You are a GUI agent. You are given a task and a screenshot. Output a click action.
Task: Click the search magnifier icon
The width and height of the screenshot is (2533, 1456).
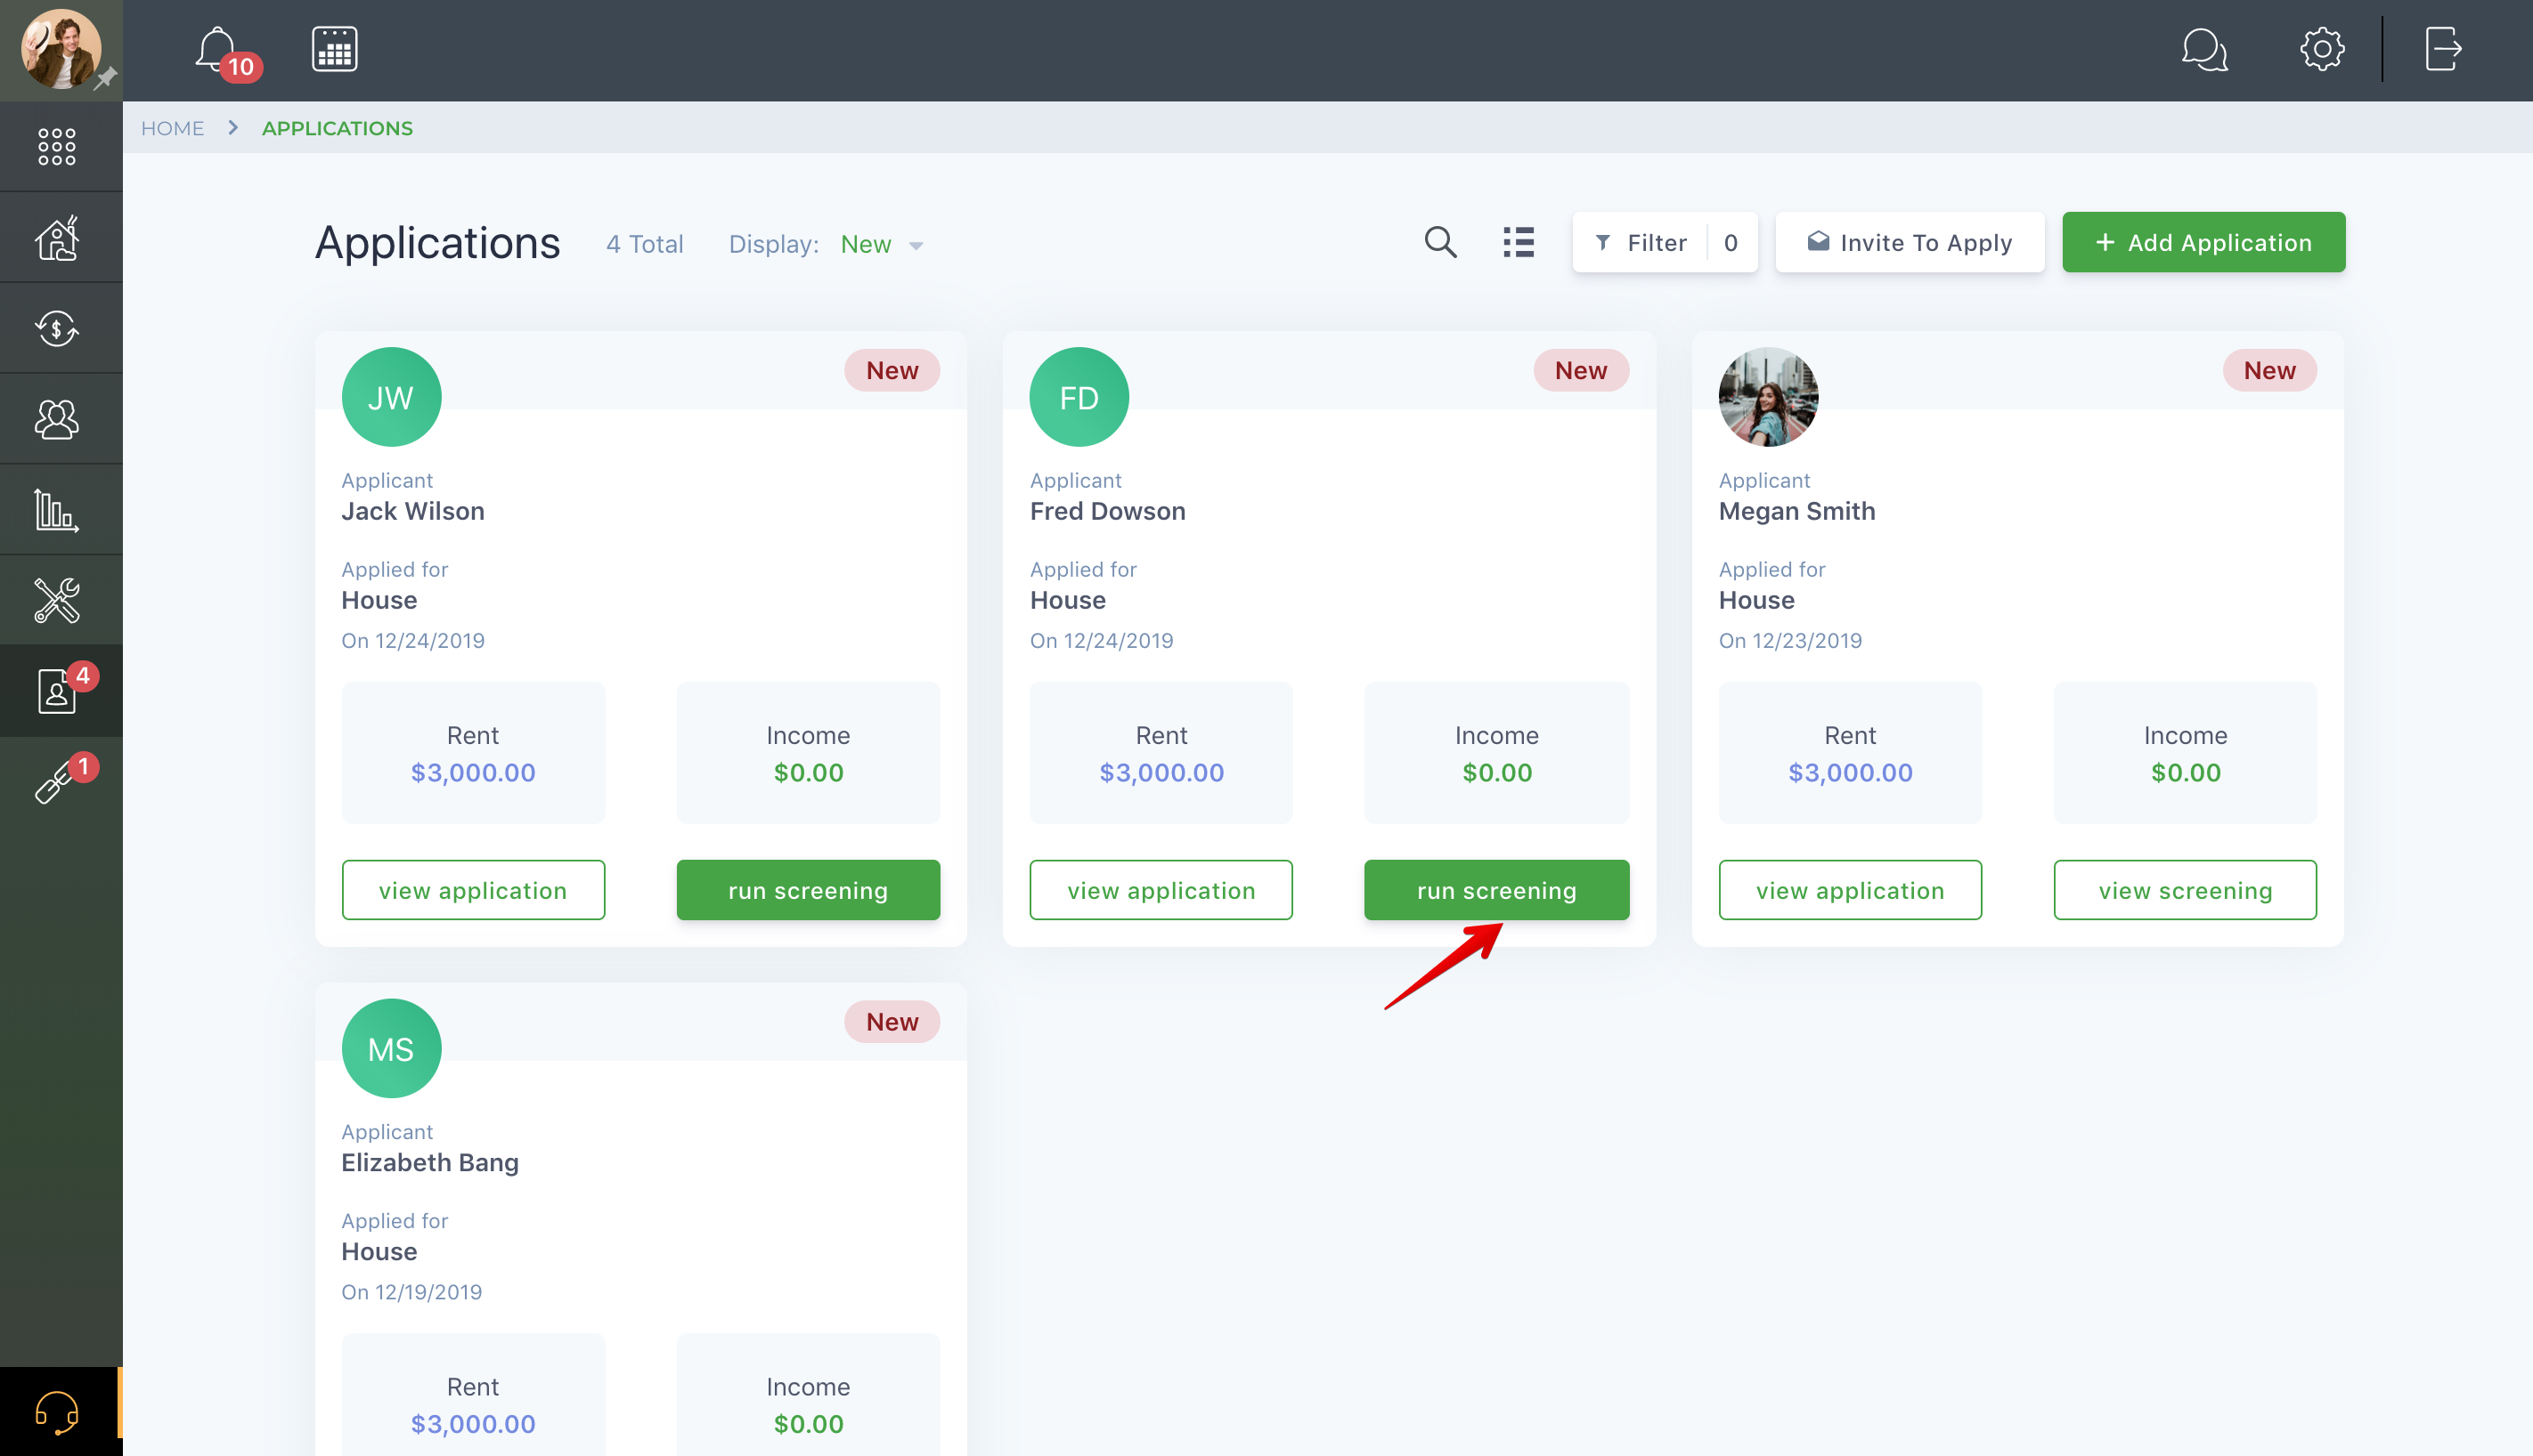[x=1440, y=242]
